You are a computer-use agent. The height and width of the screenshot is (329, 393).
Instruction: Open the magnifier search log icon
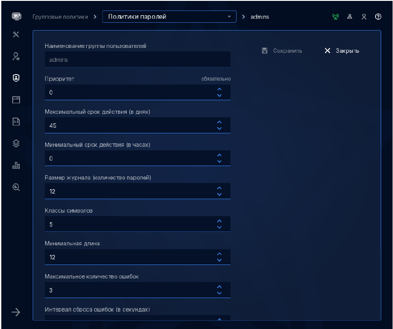[x=16, y=187]
